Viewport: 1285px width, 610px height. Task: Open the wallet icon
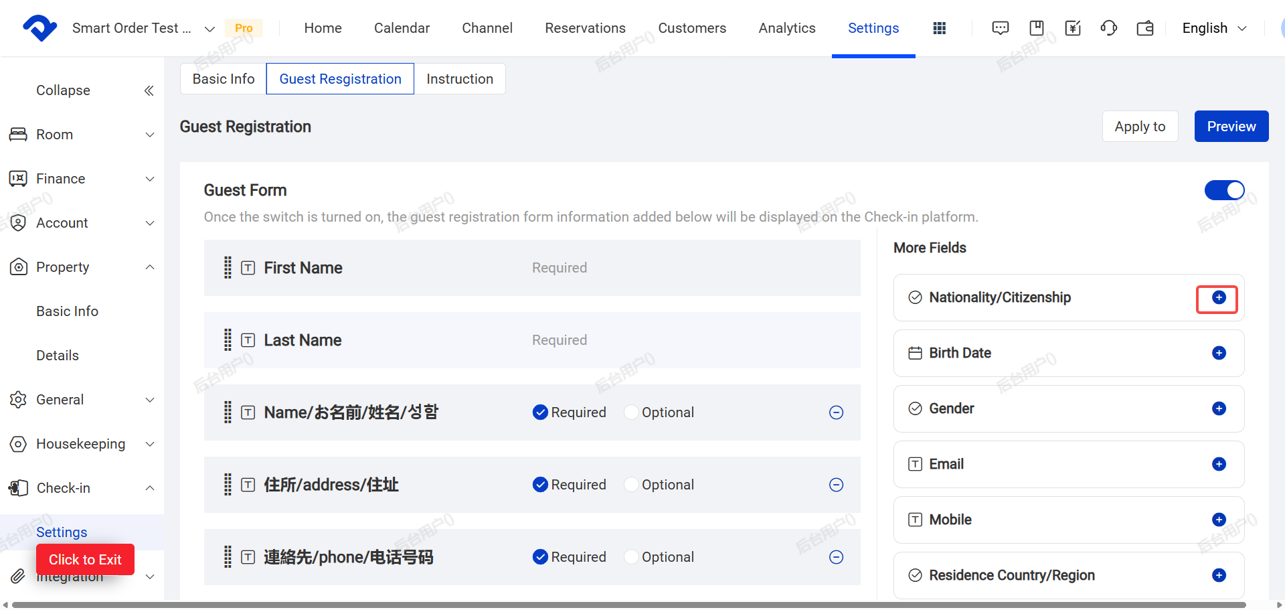pos(1145,28)
